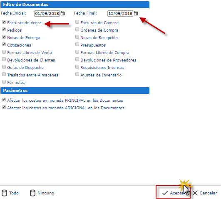Click the Fecha Final date field
Image resolution: width=221 pixels, height=199 pixels.
pos(120,14)
